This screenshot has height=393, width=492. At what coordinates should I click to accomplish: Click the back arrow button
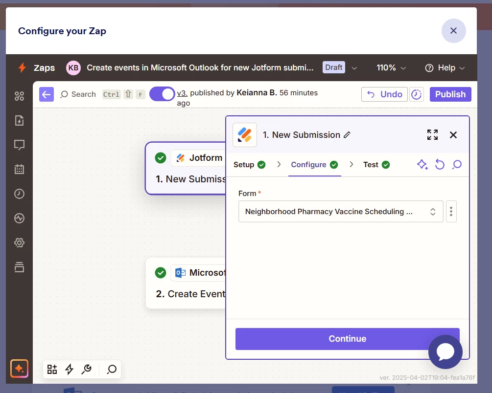(x=47, y=94)
